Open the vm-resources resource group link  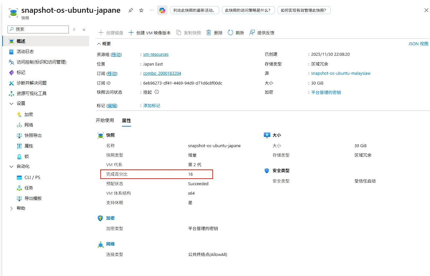[155, 54]
